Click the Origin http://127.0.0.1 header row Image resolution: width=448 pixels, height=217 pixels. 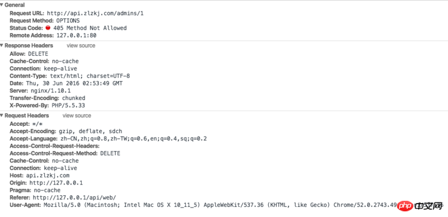point(46,183)
